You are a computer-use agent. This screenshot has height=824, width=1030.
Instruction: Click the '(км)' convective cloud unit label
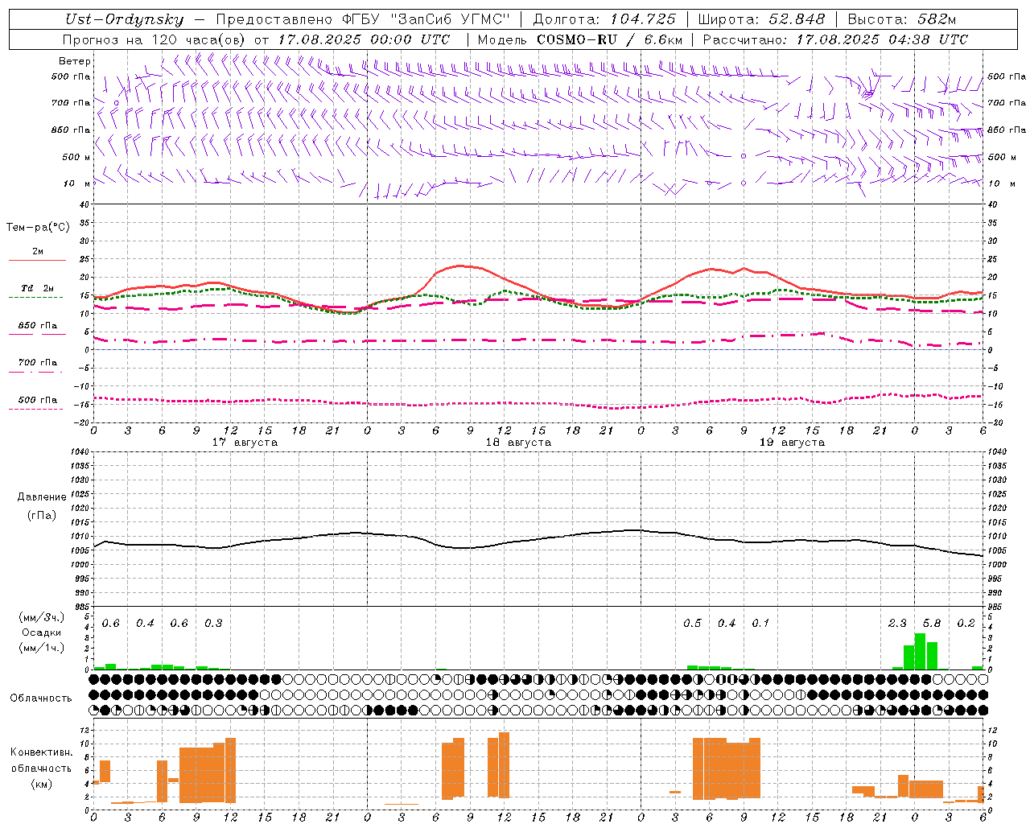point(42,784)
